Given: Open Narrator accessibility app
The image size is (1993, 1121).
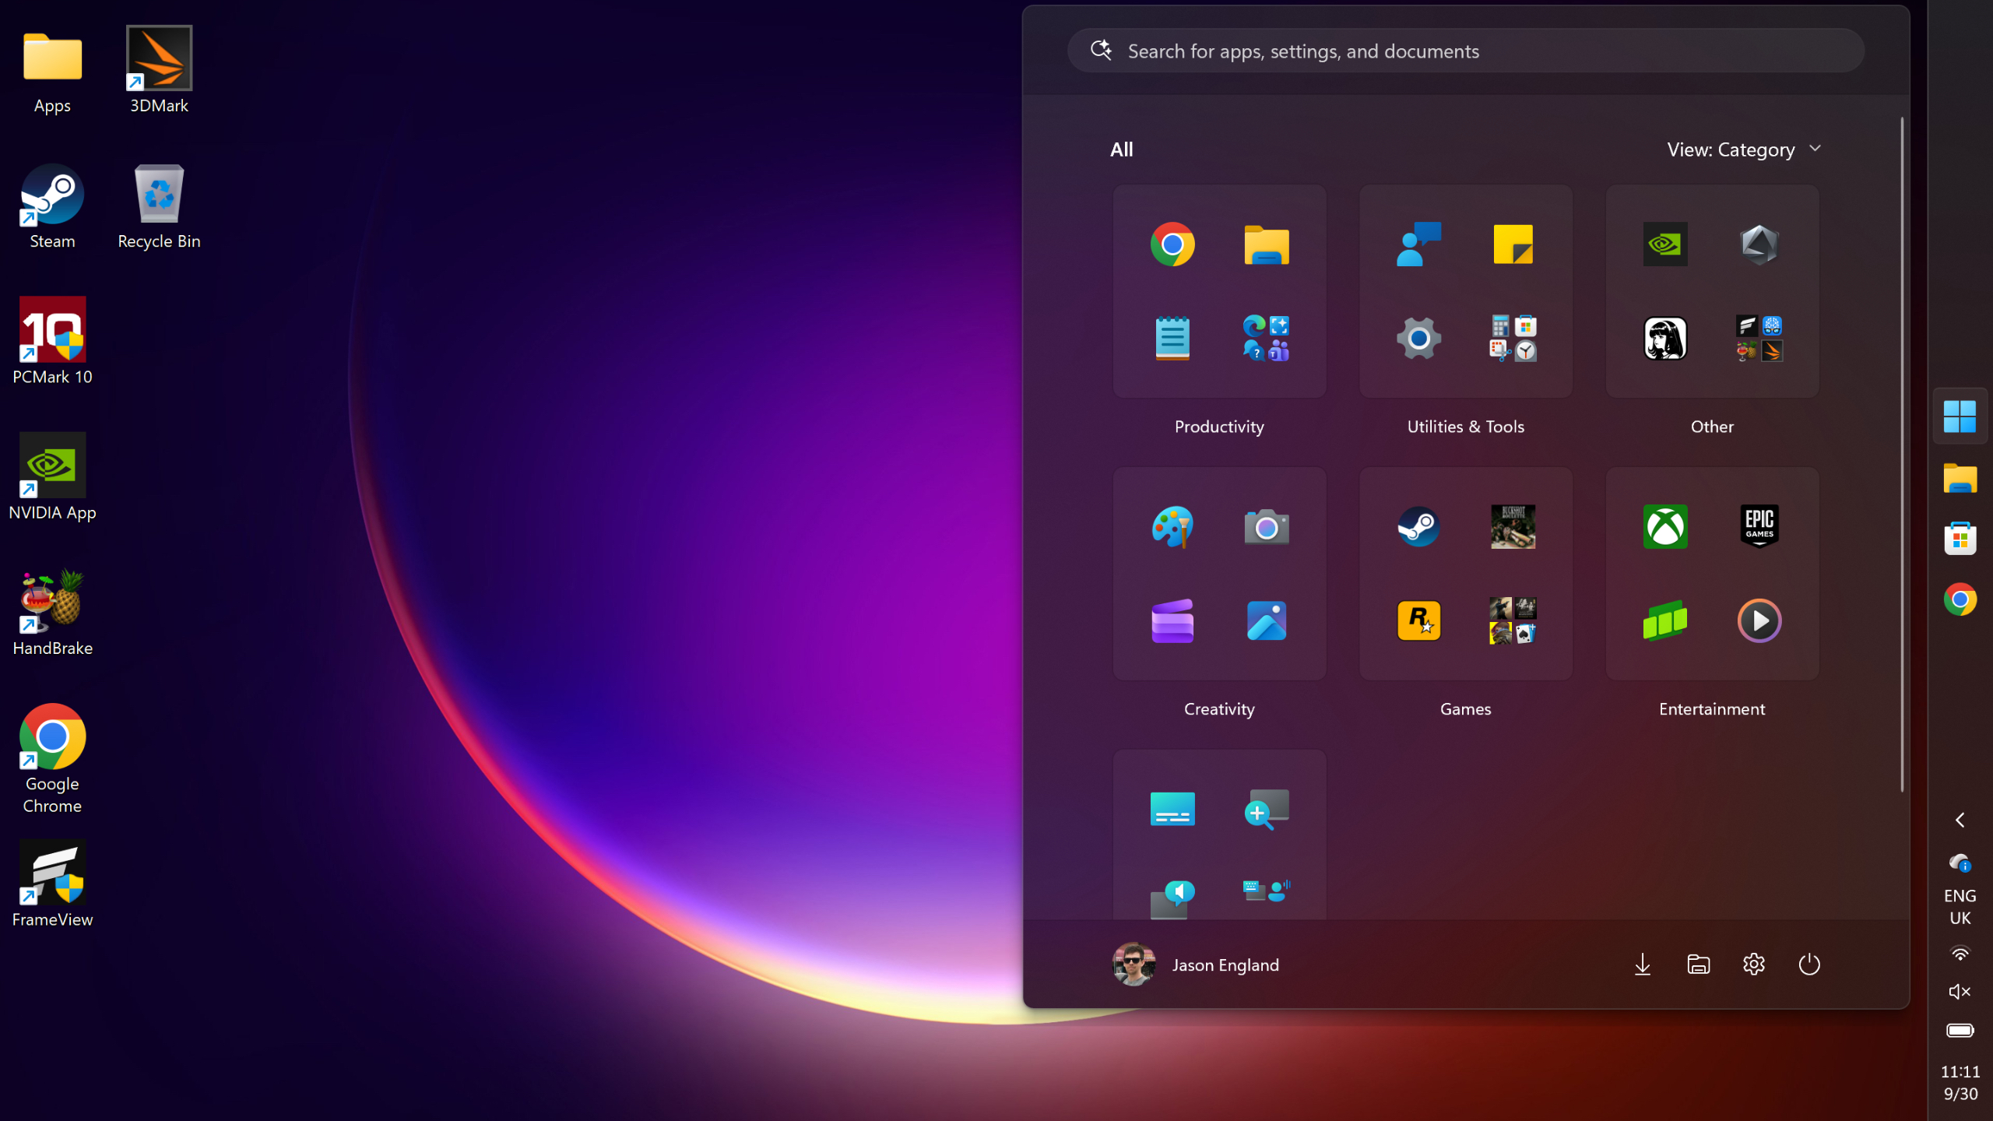Looking at the screenshot, I should click(x=1172, y=899).
